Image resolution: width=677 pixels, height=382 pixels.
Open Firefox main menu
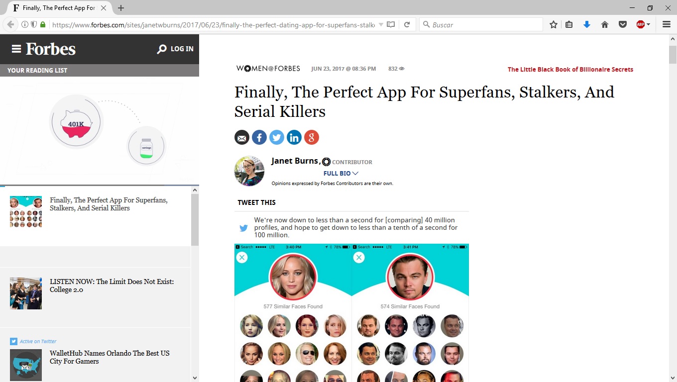667,24
